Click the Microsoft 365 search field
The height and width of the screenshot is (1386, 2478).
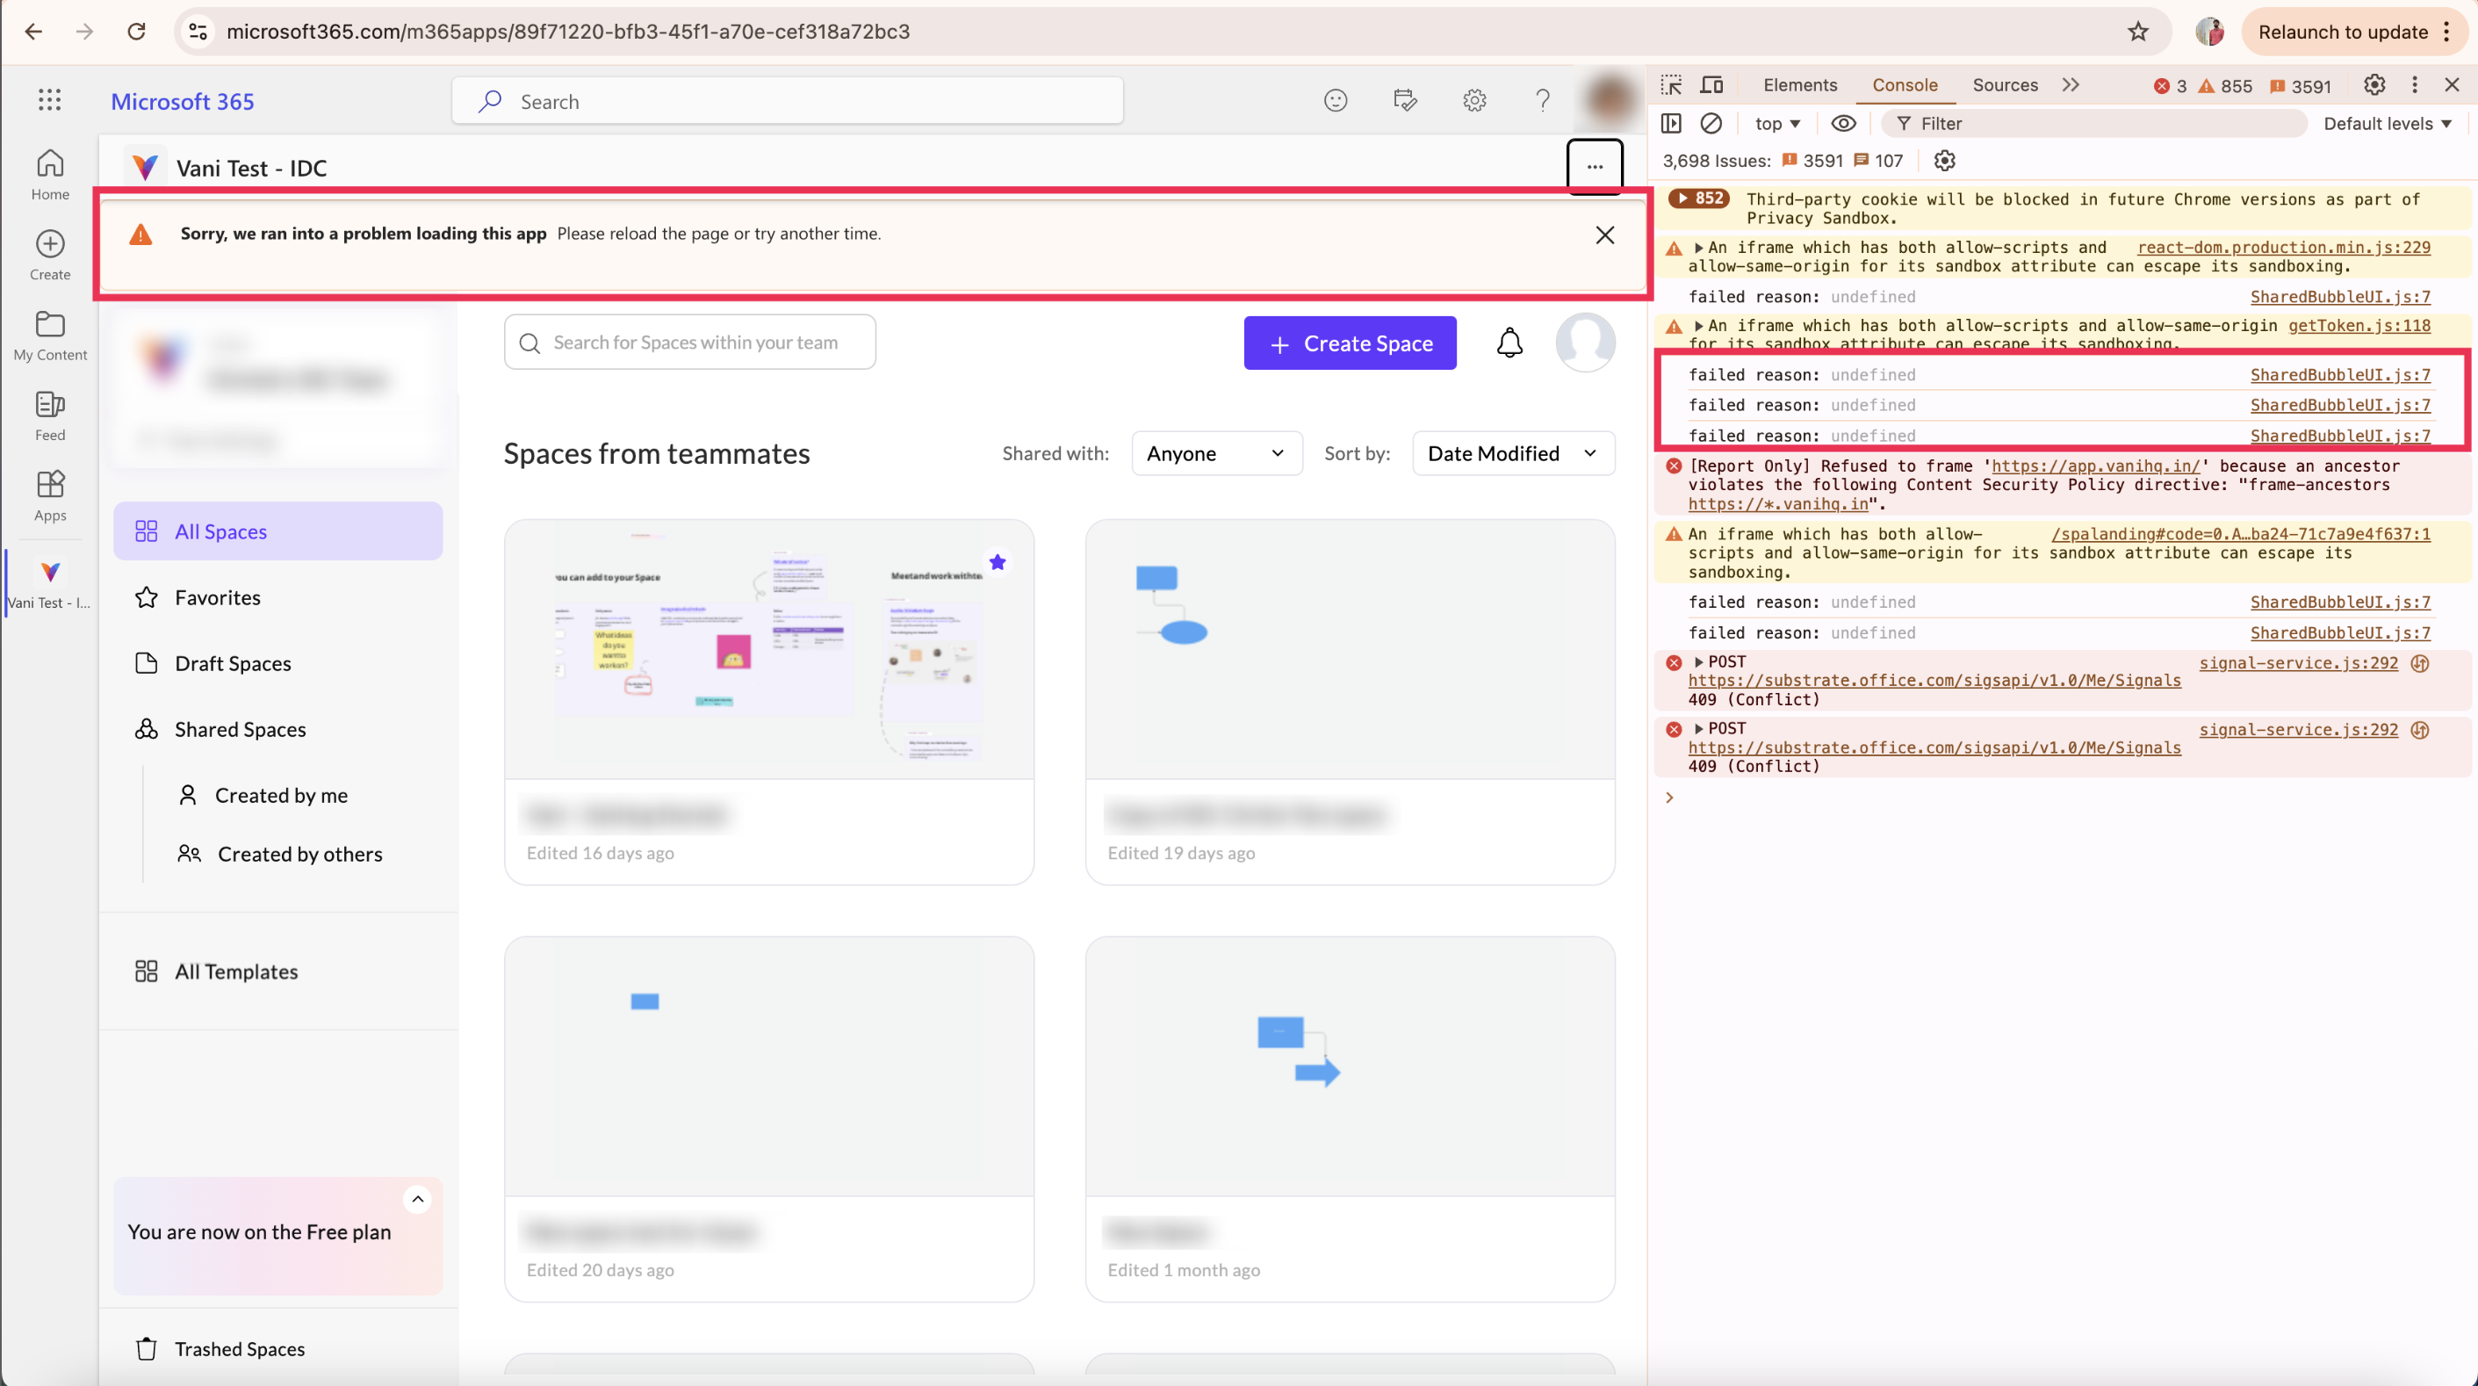tap(787, 101)
